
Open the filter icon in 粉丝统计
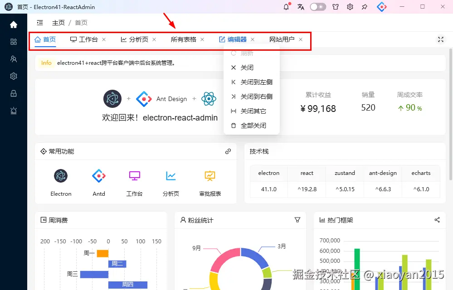click(297, 220)
